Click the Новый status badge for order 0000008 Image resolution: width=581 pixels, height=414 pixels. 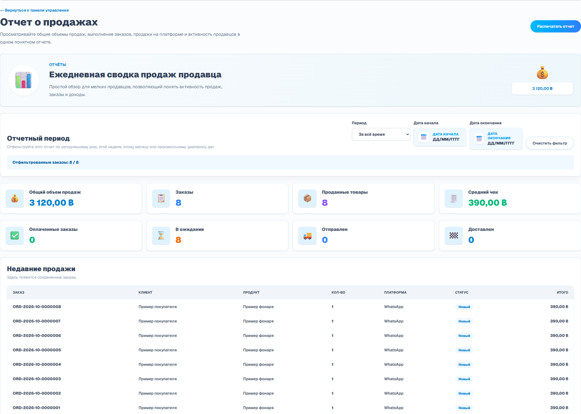tap(464, 307)
